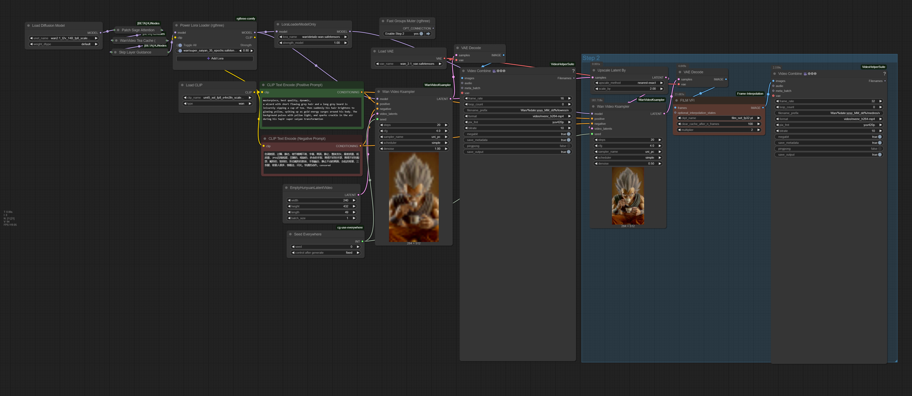Click the right arrow on the scale_by 2.00 widget
The height and width of the screenshot is (396, 912).
(x=661, y=89)
